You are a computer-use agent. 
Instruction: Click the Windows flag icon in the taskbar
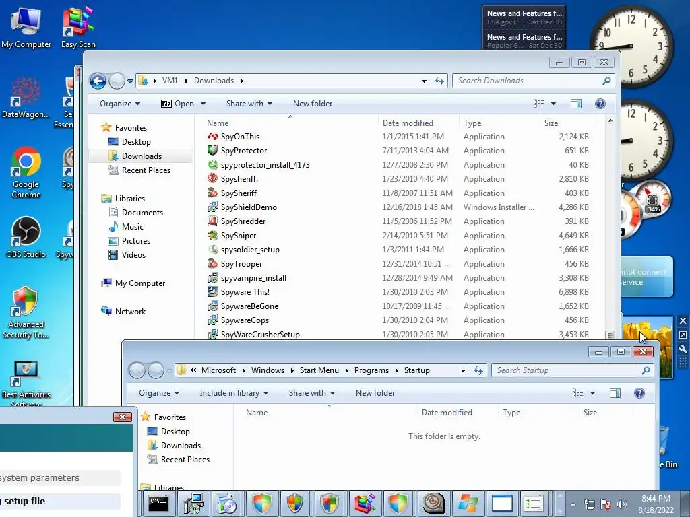coord(468,503)
